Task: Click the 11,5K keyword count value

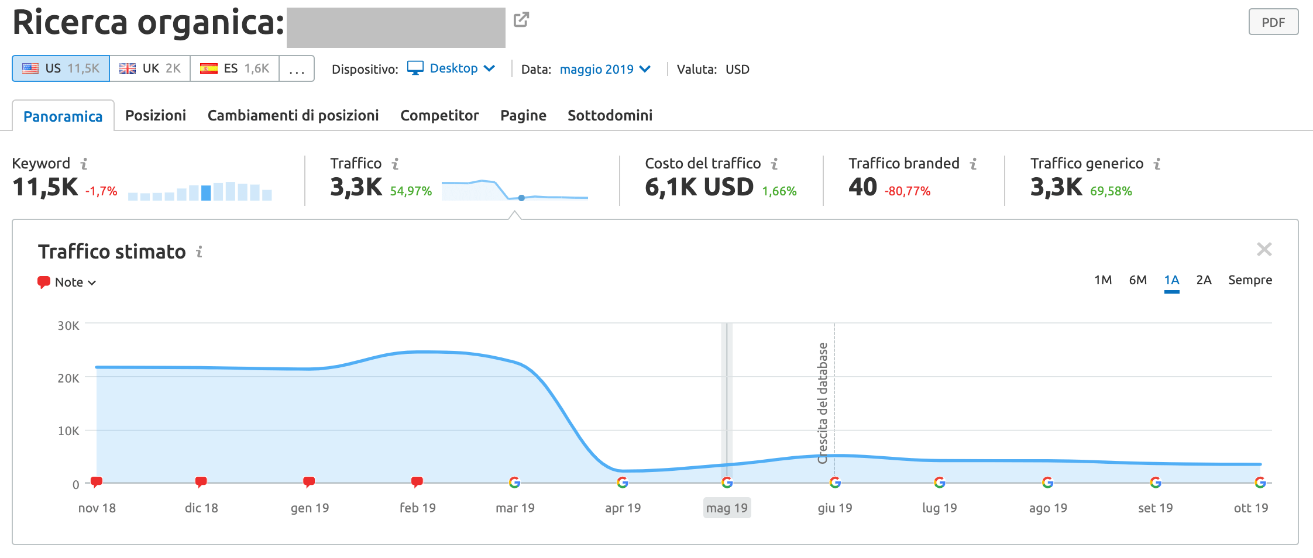Action: click(45, 187)
